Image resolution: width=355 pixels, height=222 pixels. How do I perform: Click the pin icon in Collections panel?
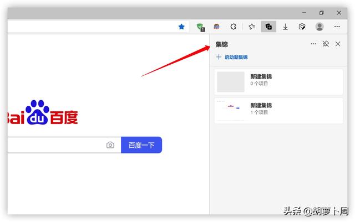(x=326, y=44)
